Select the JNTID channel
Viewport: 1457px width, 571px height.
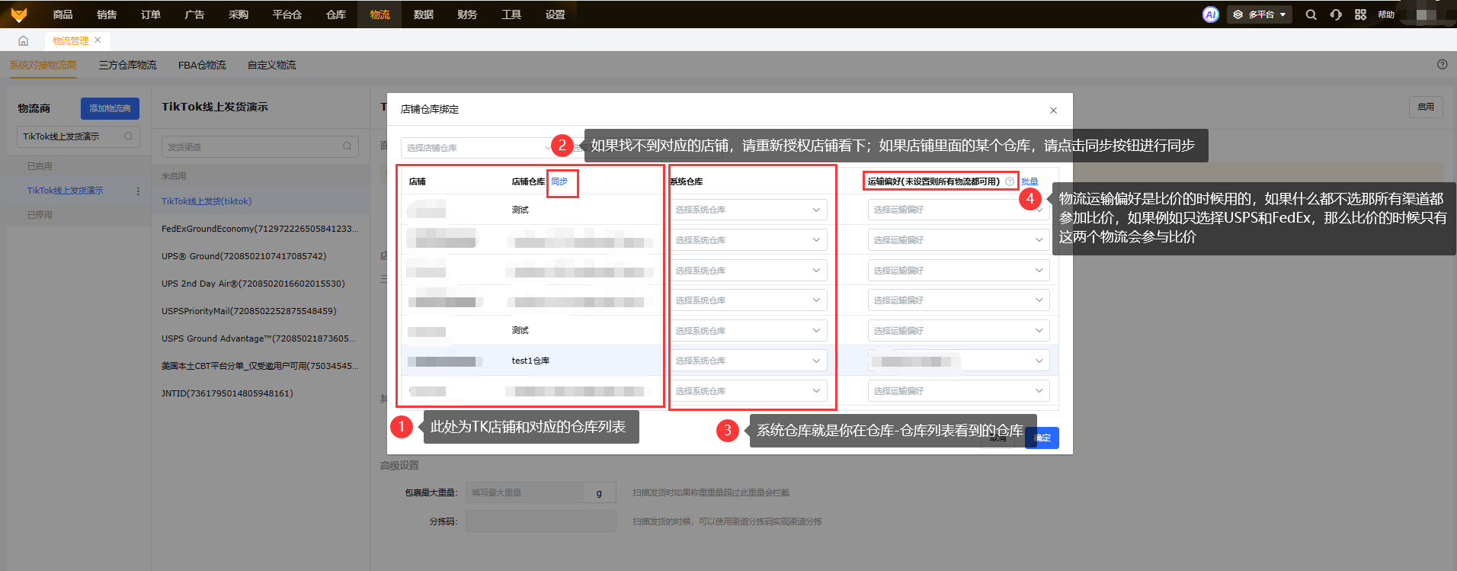click(x=227, y=393)
